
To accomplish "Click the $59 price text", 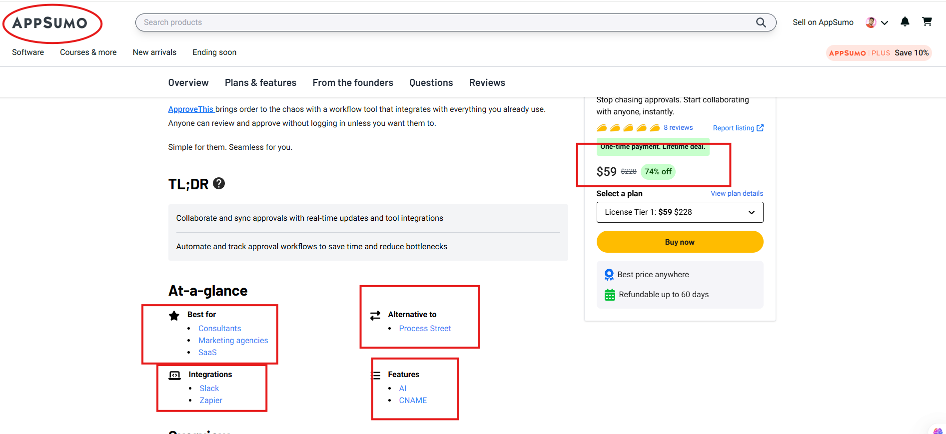I will (606, 172).
